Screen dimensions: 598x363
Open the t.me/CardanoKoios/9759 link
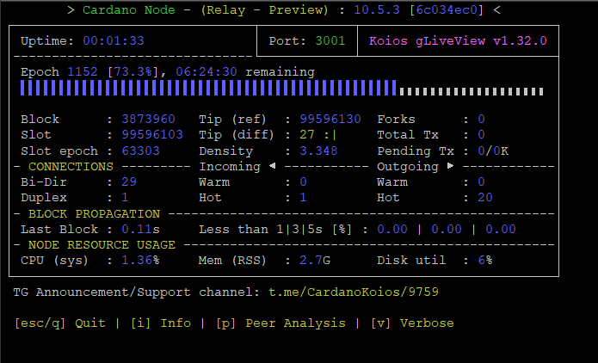(353, 292)
